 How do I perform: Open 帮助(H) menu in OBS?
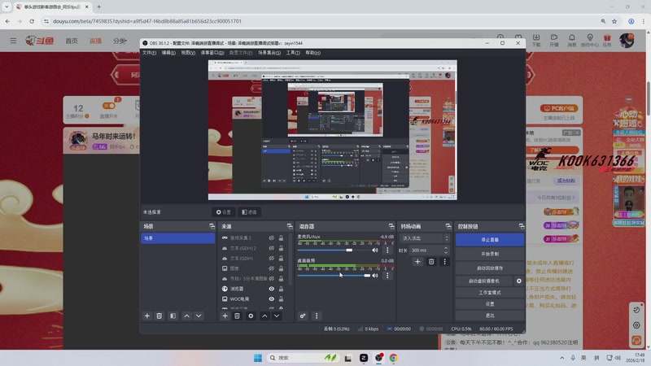pos(312,53)
